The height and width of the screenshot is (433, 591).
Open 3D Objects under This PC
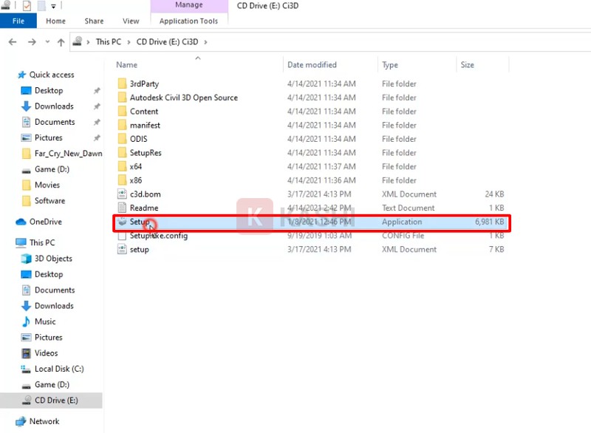[53, 259]
